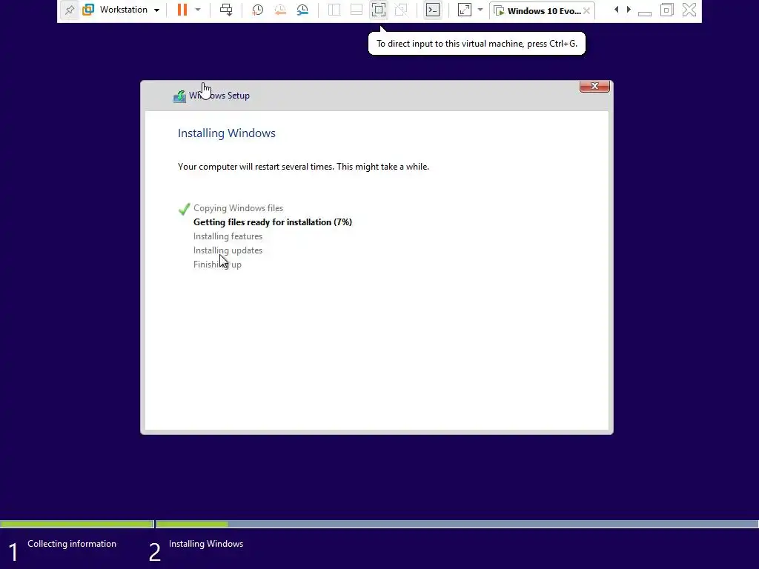Toggle Unity mode icon

[x=401, y=10]
